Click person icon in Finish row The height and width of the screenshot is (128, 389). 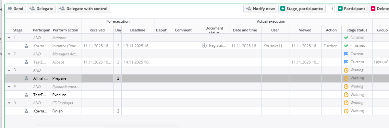pos(26,111)
